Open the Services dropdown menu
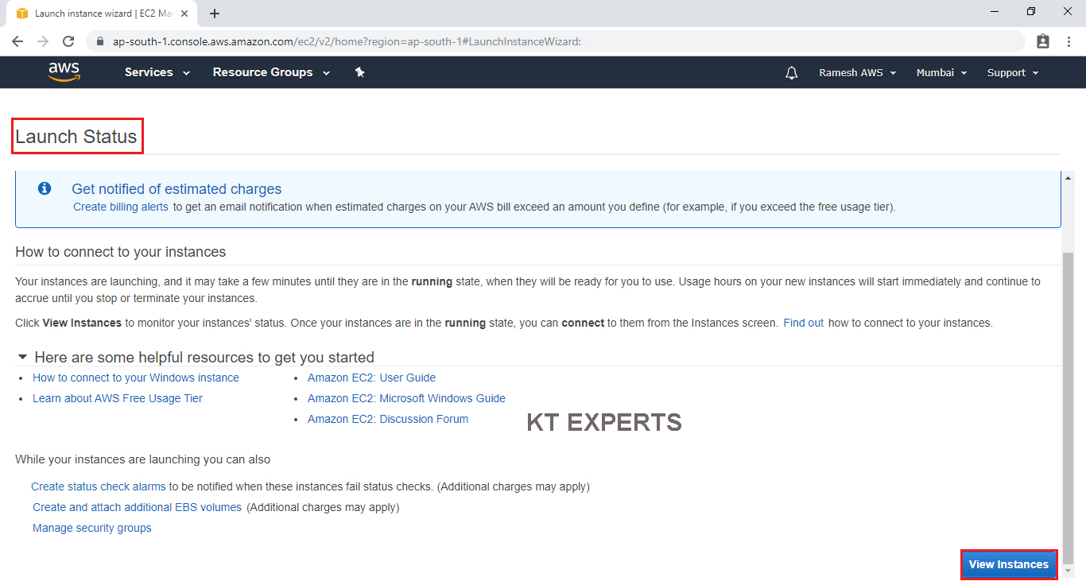The image size is (1086, 585). pyautogui.click(x=157, y=72)
